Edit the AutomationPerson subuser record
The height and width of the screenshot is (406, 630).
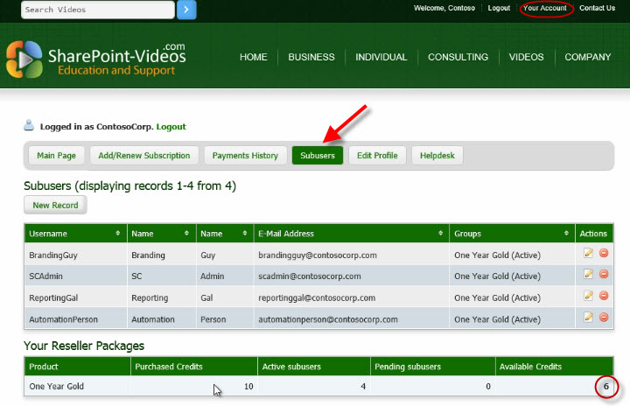588,317
